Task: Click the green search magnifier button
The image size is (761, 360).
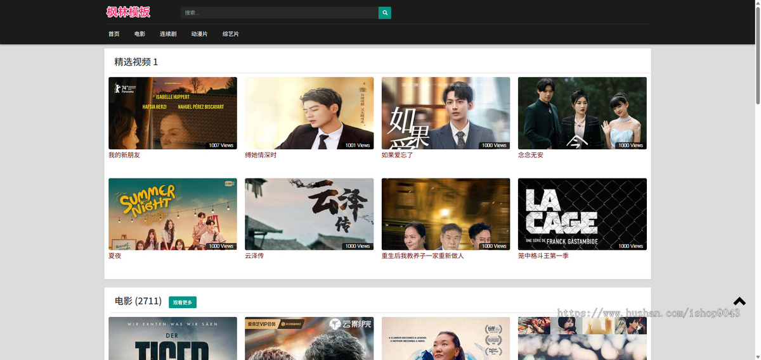Action: point(384,13)
